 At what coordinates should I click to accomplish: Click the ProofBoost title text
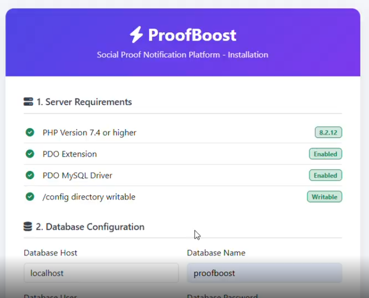pyautogui.click(x=192, y=35)
